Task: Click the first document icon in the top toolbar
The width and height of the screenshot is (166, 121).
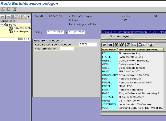Action: pyautogui.click(x=3, y=10)
